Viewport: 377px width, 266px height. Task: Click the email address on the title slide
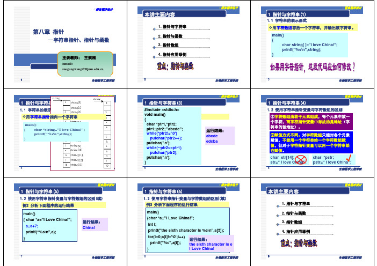(x=83, y=69)
